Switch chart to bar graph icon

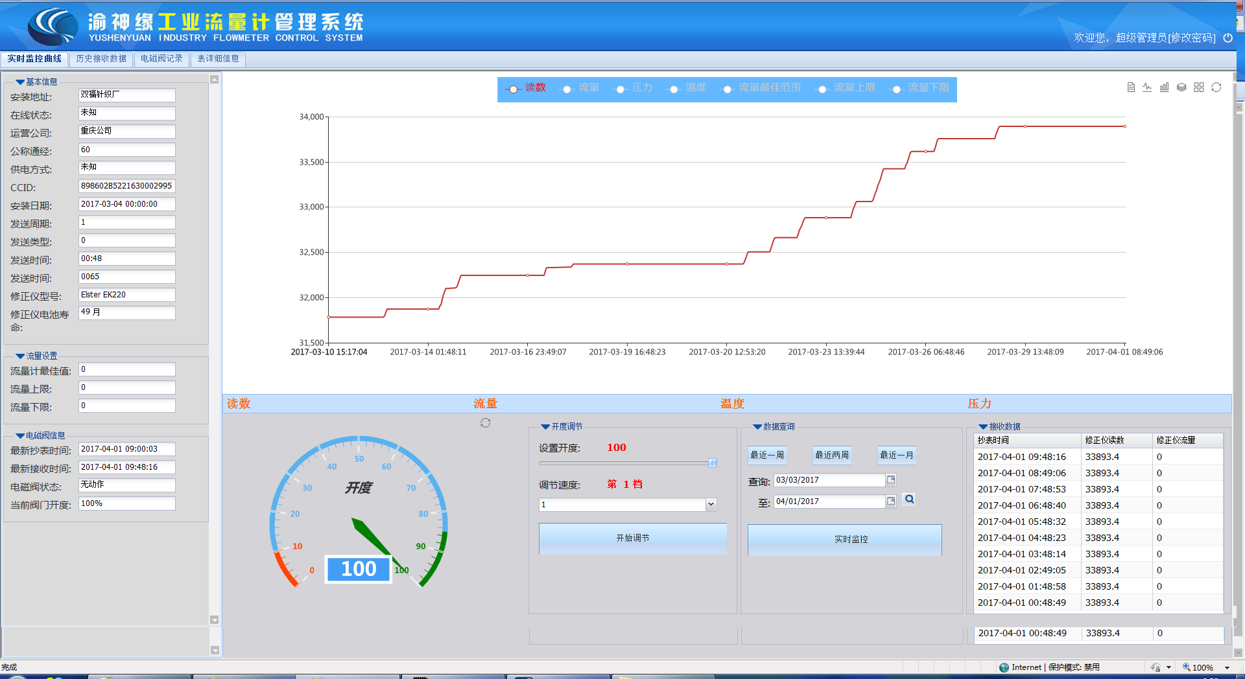1165,87
